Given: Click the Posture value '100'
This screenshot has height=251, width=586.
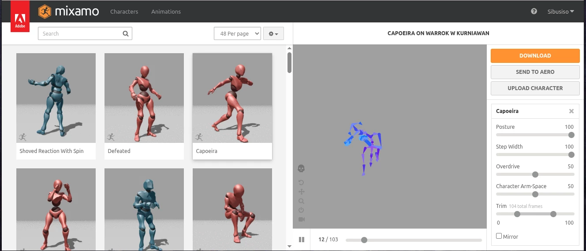Looking at the screenshot, I should [x=569, y=127].
